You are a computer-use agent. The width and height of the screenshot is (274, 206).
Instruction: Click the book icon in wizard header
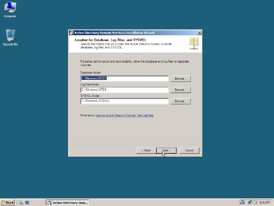pos(194,43)
